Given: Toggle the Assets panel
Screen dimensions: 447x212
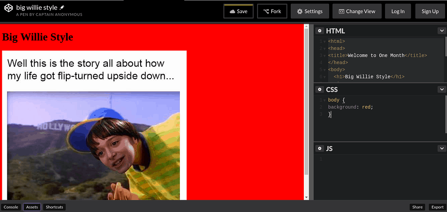Looking at the screenshot, I should click(x=32, y=207).
